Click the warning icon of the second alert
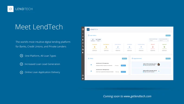Viewport: 184px width, 104px height. tap(91, 71)
